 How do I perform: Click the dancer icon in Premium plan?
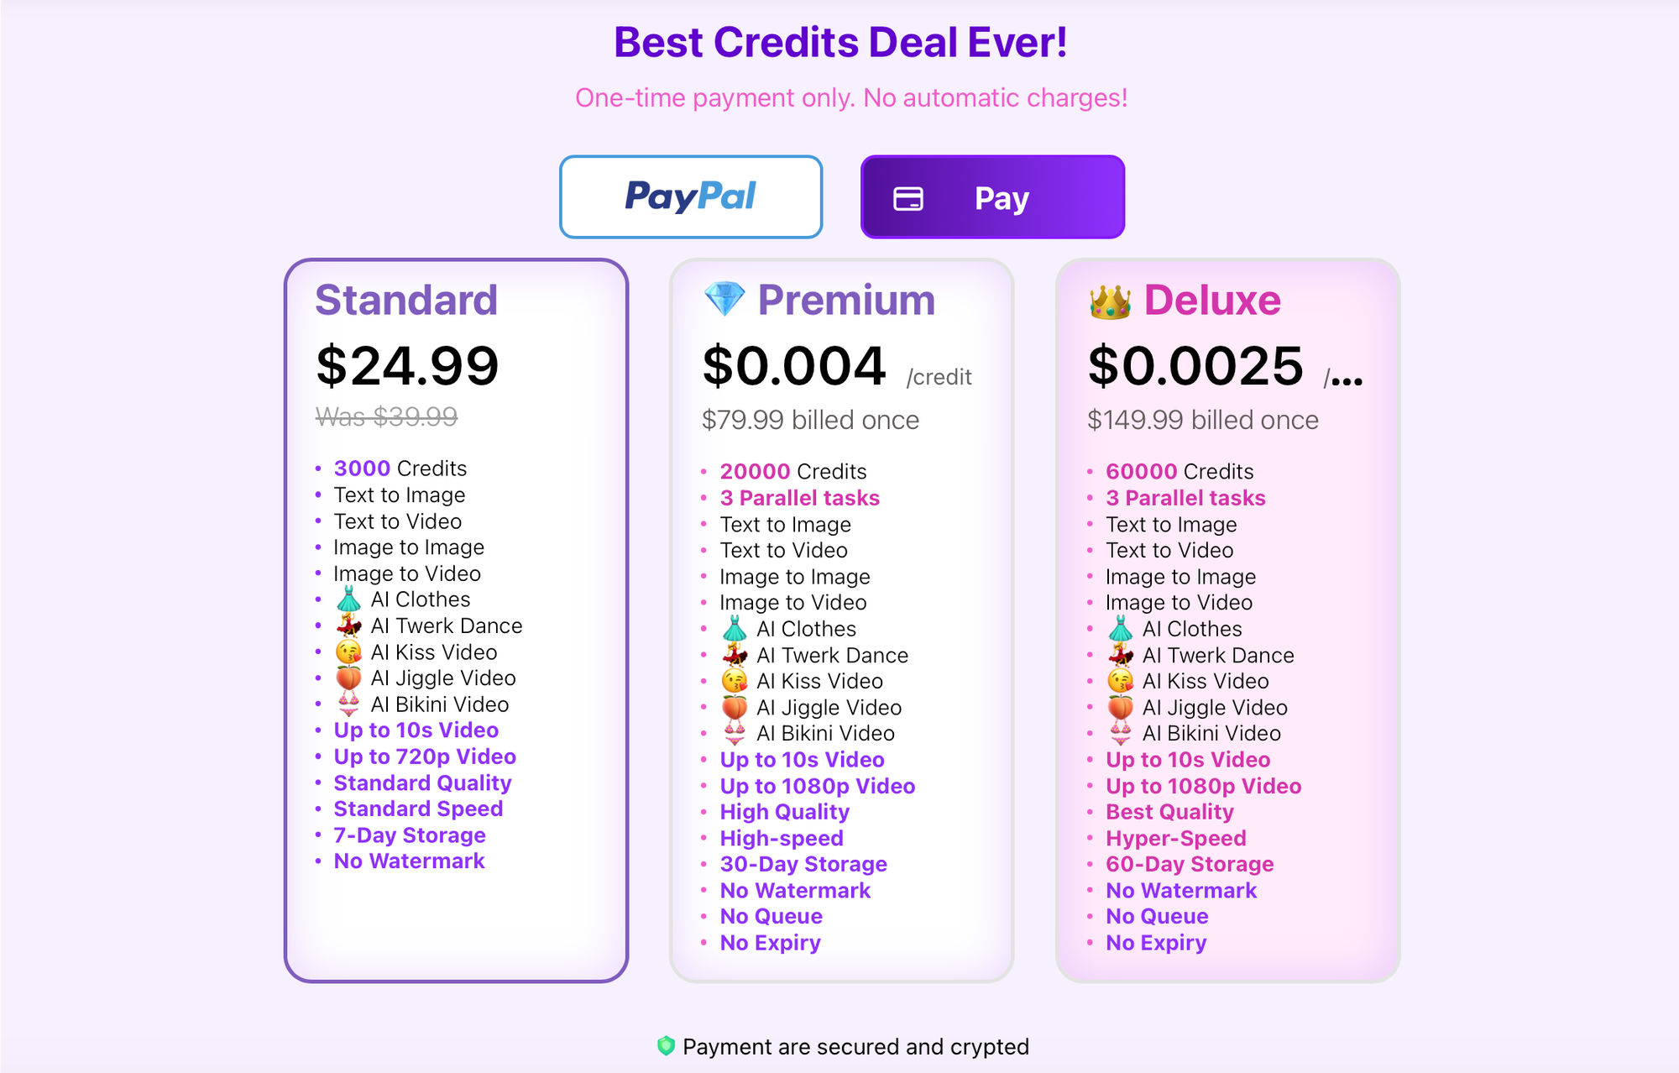[735, 655]
